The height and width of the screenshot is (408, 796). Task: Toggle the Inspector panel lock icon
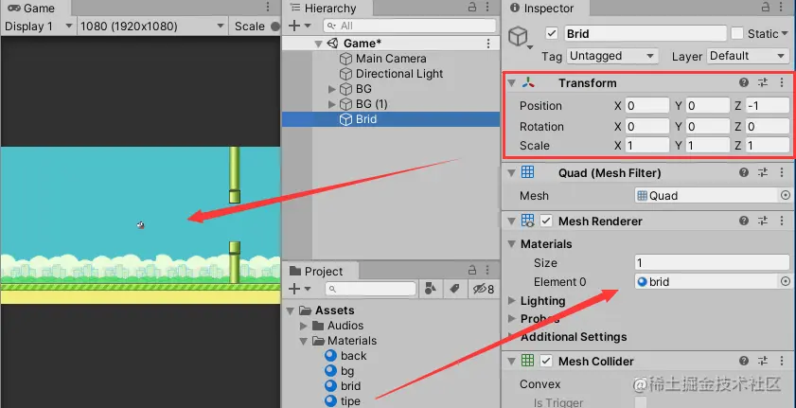point(766,8)
